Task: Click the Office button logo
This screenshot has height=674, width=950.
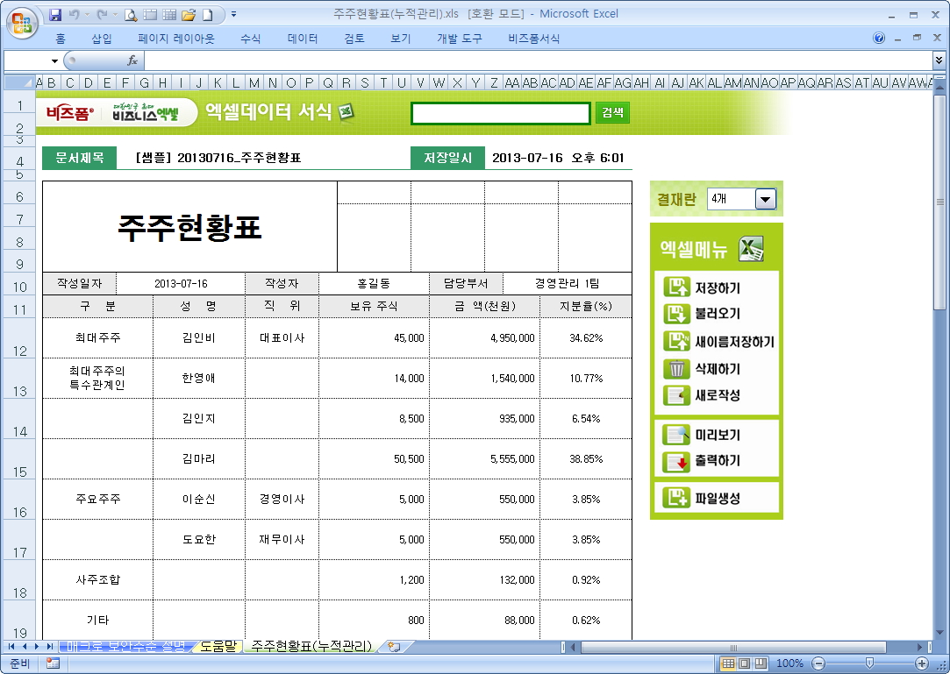Action: coord(22,19)
